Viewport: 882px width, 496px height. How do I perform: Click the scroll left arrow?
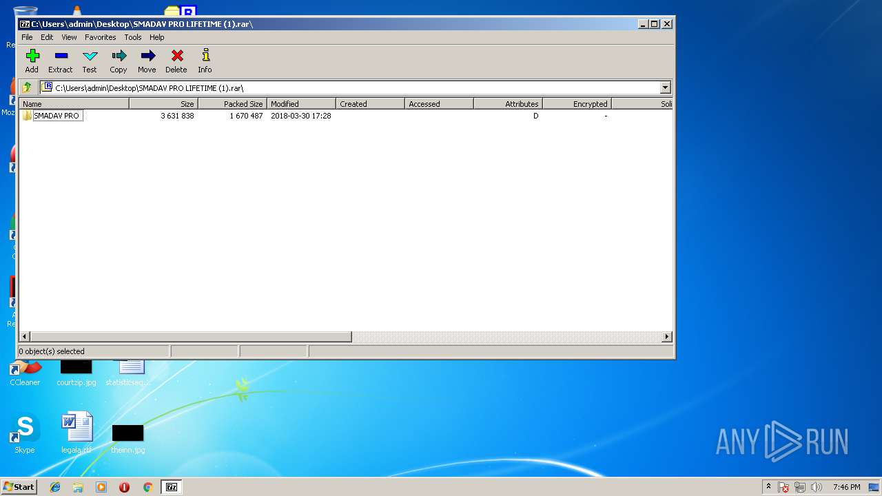(x=25, y=337)
